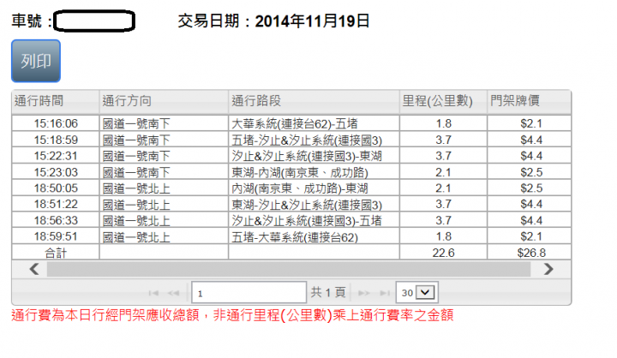The width and height of the screenshot is (617, 358).
Task: Click the horizontal scrollbar left arrow
Action: 34,269
